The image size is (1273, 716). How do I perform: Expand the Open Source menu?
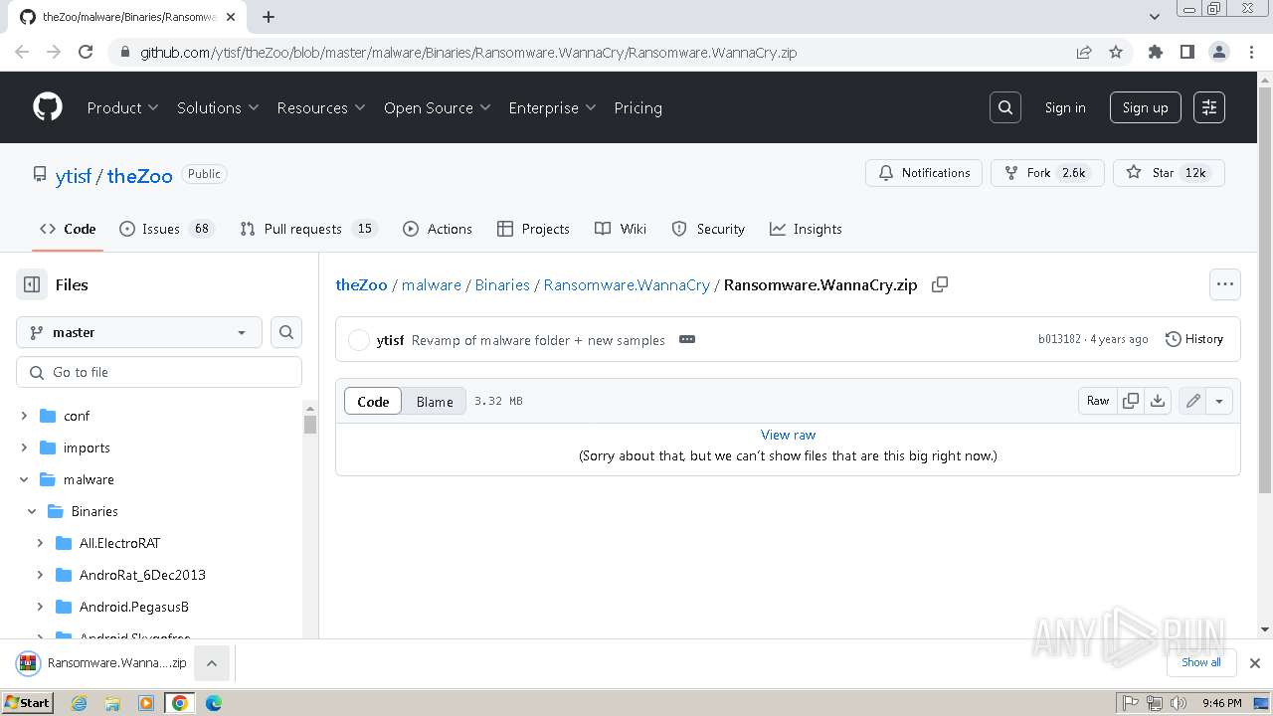pos(438,107)
